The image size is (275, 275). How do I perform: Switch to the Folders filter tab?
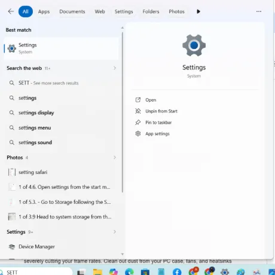[151, 11]
